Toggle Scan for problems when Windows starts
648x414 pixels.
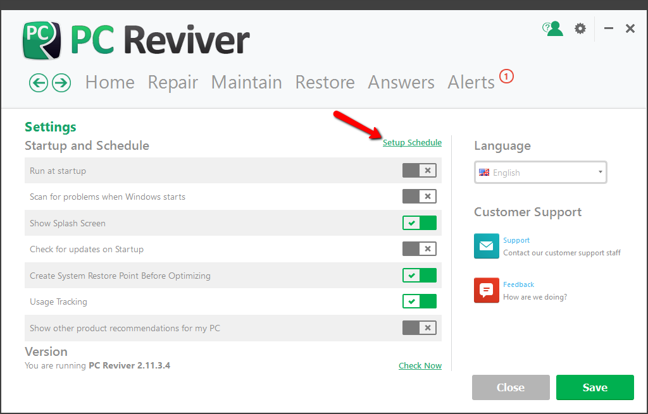(420, 197)
